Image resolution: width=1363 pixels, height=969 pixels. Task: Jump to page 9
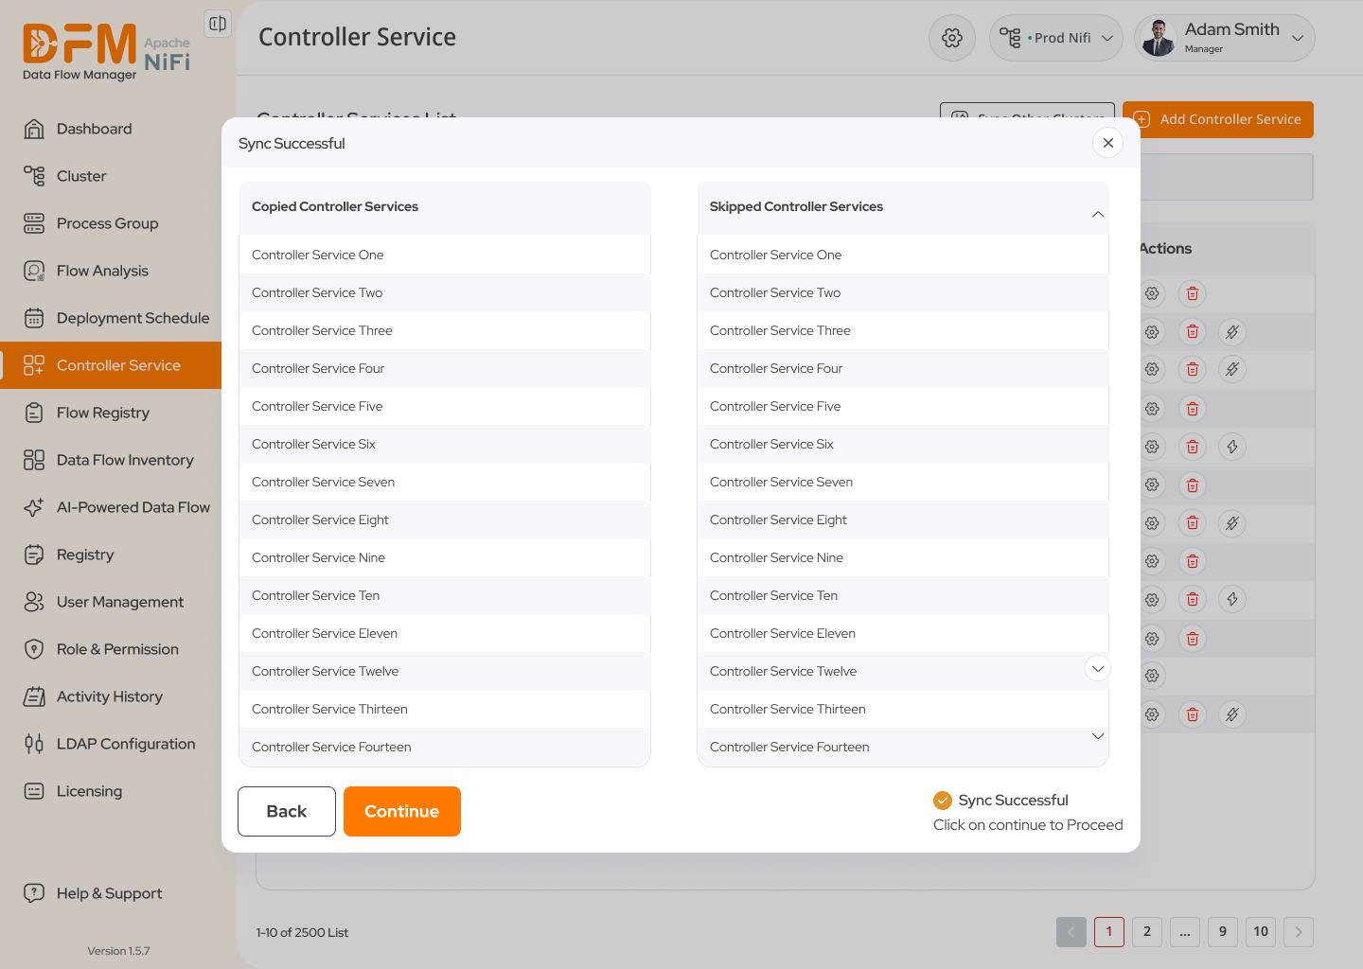tap(1223, 932)
